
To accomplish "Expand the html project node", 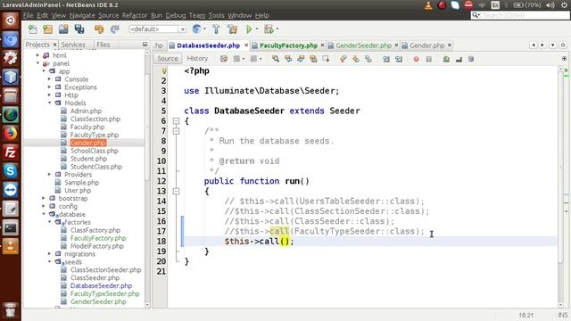I will (x=37, y=55).
